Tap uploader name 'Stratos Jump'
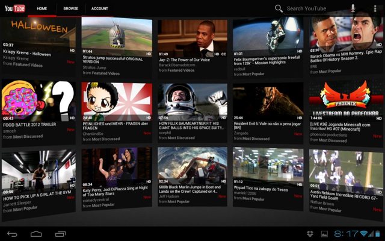This screenshot has height=241, width=385. 94,67
